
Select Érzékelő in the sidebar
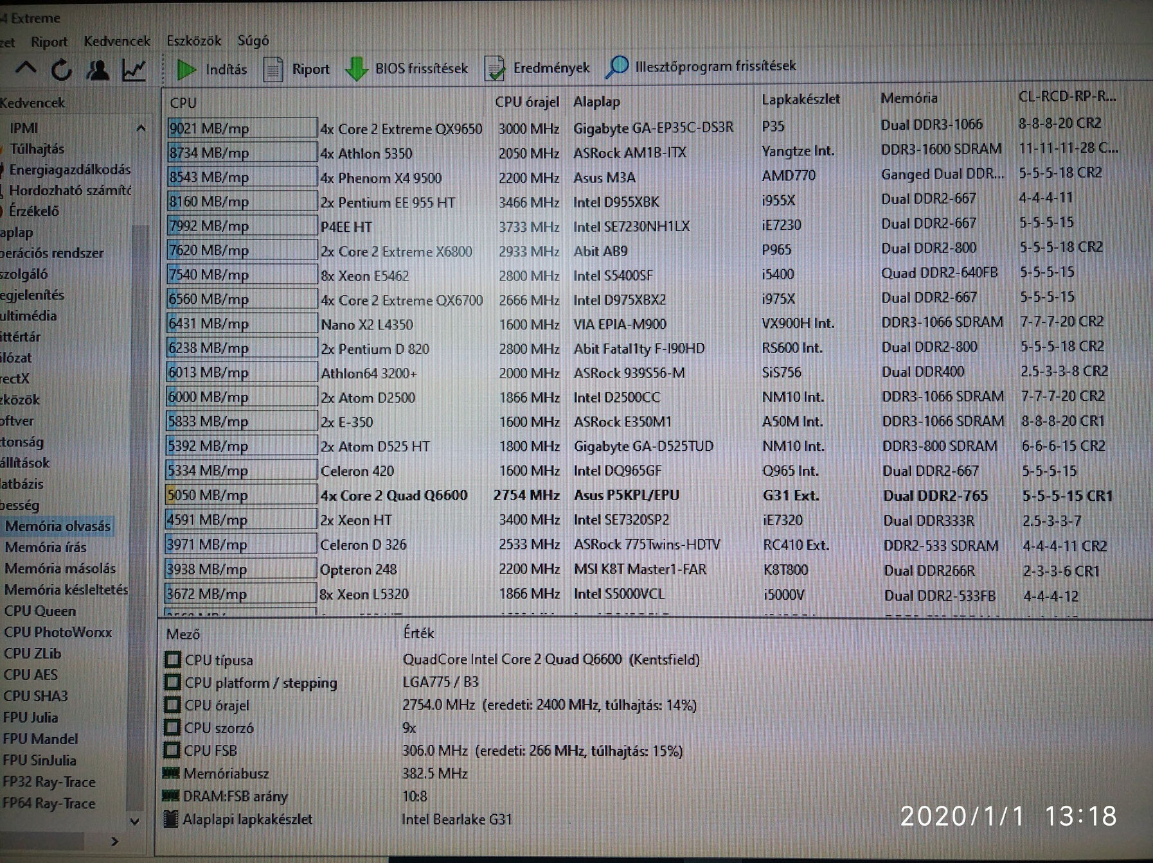pyautogui.click(x=33, y=211)
